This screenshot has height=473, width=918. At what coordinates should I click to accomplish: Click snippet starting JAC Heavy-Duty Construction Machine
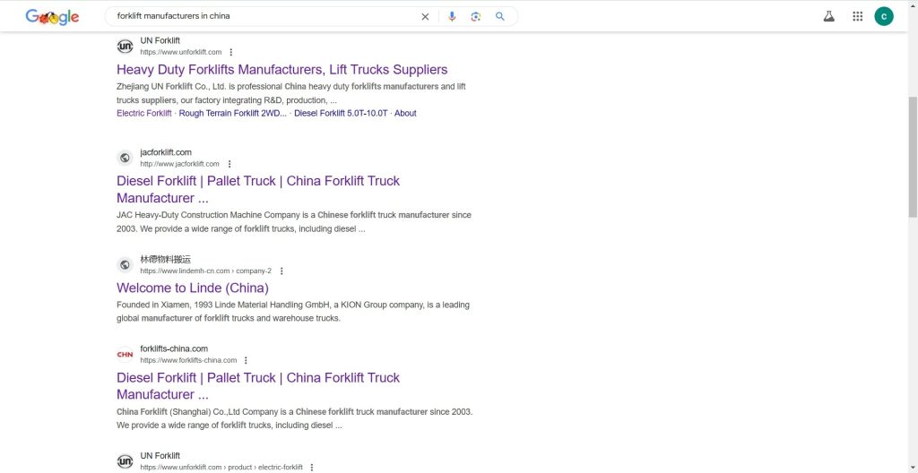[x=294, y=222]
